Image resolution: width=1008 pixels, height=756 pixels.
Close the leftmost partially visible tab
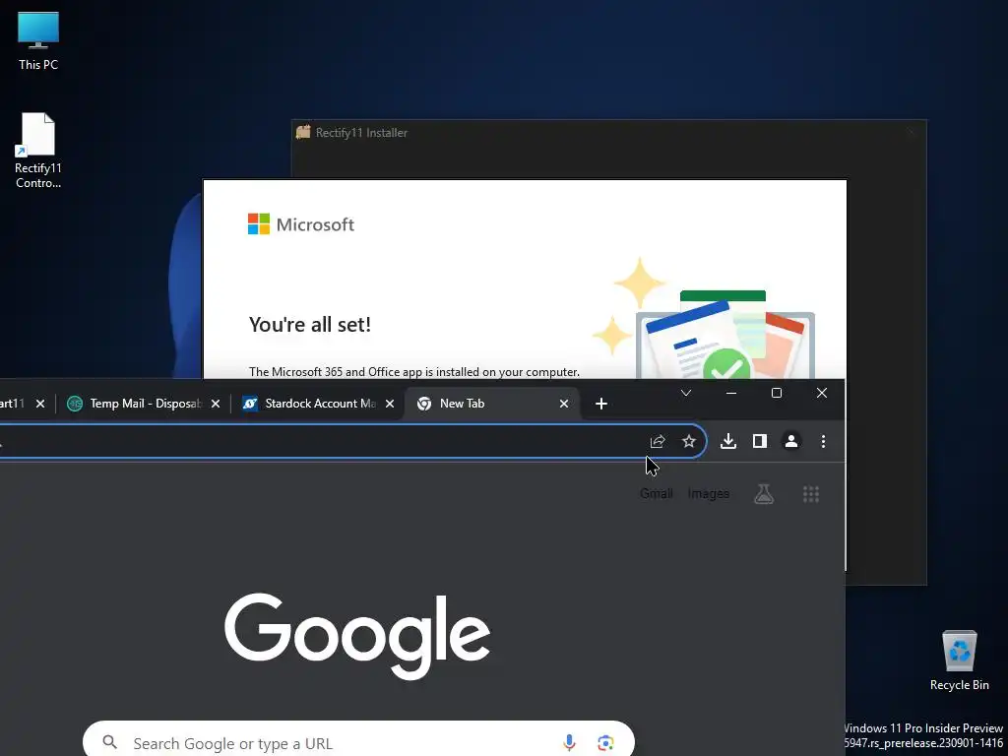39,404
